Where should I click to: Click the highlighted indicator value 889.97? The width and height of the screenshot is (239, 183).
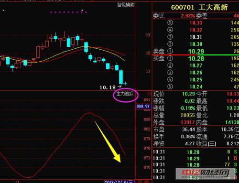click(x=143, y=106)
